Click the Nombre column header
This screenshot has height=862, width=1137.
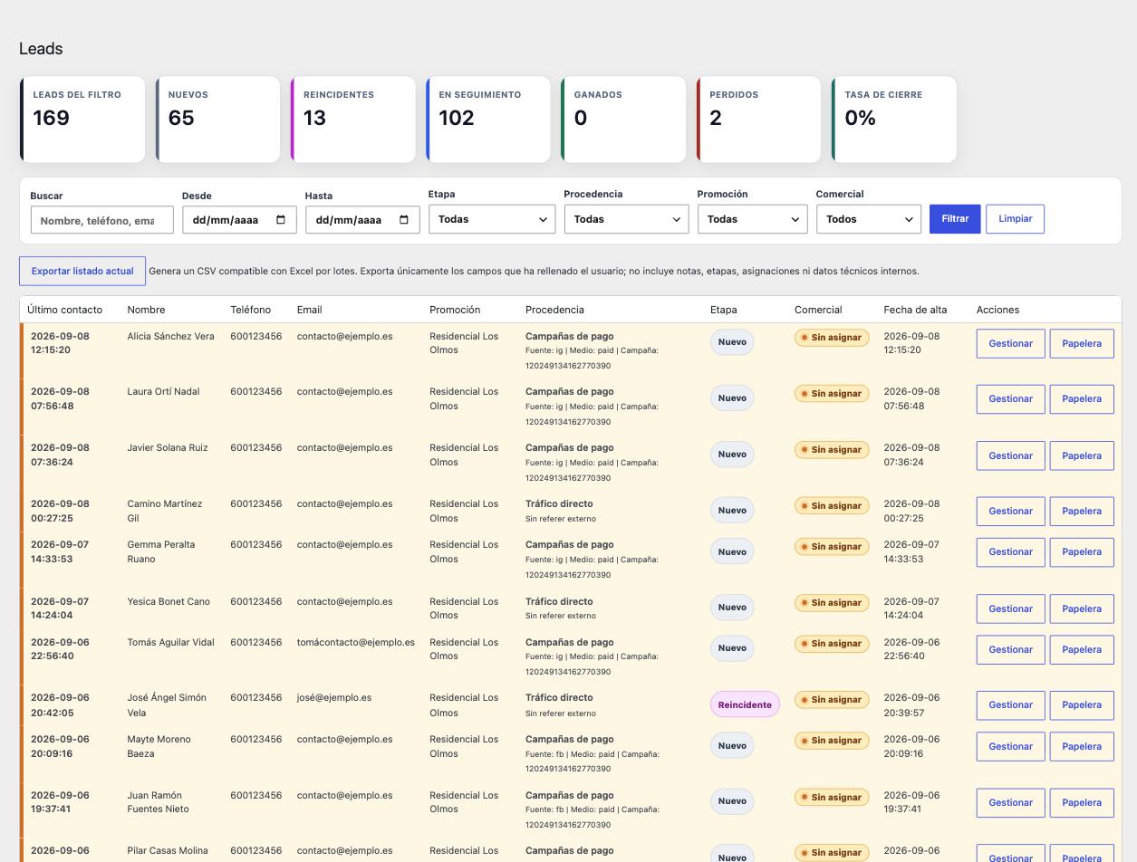(146, 310)
